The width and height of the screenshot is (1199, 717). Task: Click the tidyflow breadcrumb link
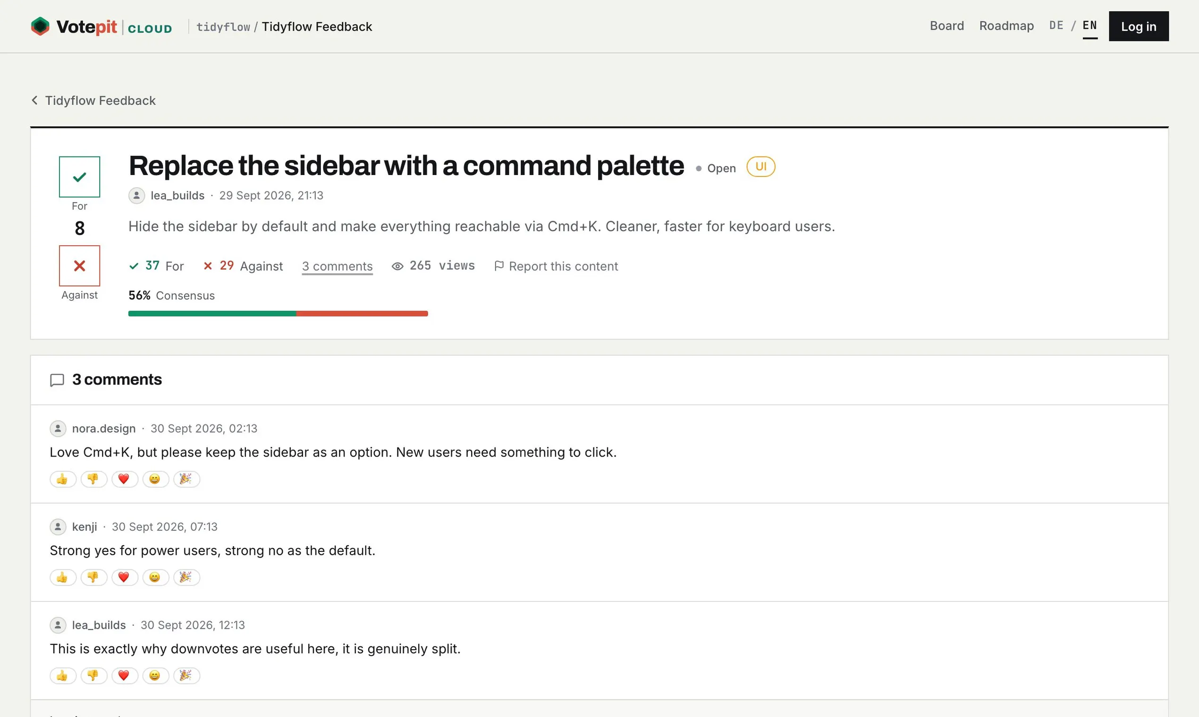[223, 26]
